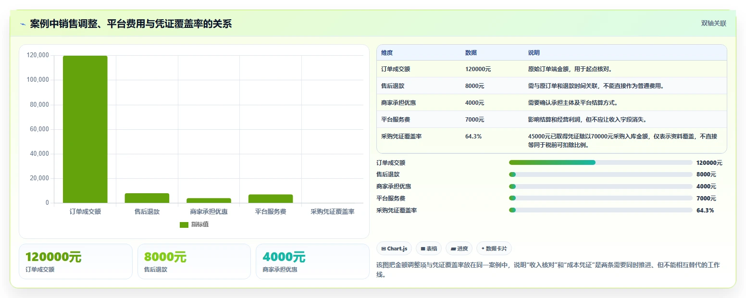
Task: Click the 订单成交额 progress bar
Action: (600, 162)
